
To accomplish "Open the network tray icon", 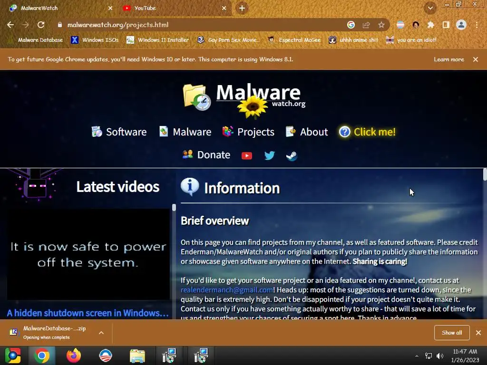I will pos(429,356).
